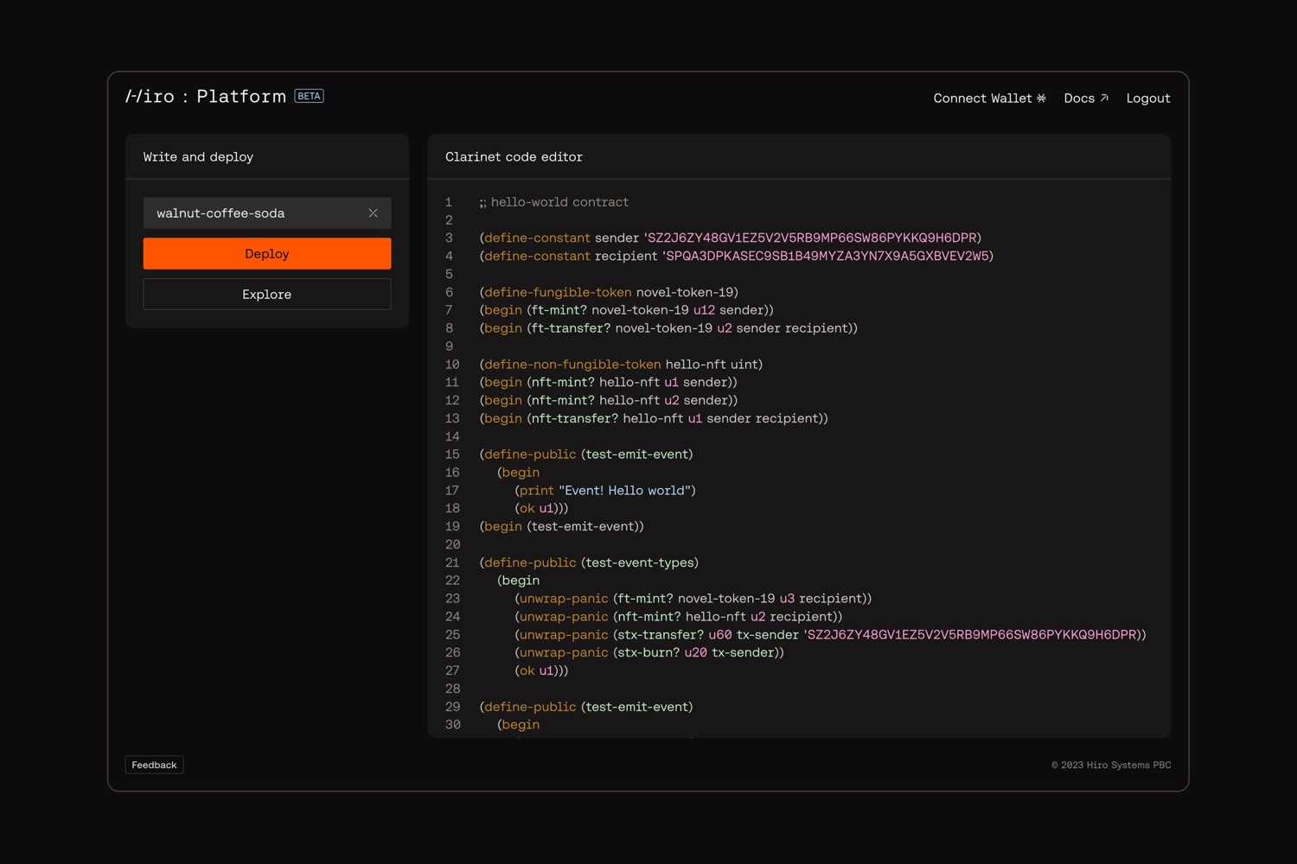Click the define-fungible-token keyword on line 6
Screen dimensions: 1297x864
click(x=557, y=292)
